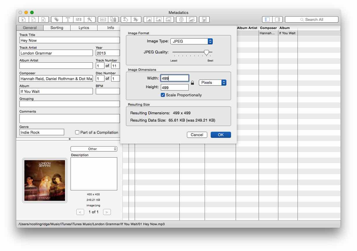The image size is (357, 251).
Task: Click the remove file toolbar icon
Action: pos(34,19)
